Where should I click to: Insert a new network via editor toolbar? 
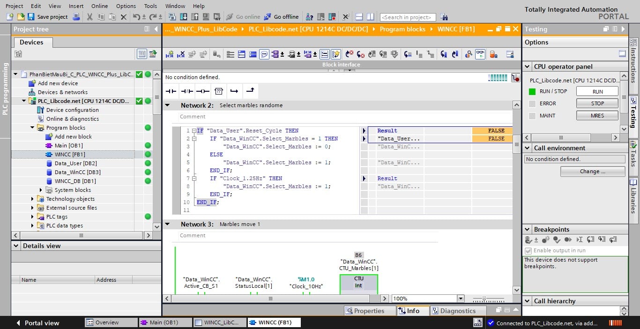coord(171,54)
